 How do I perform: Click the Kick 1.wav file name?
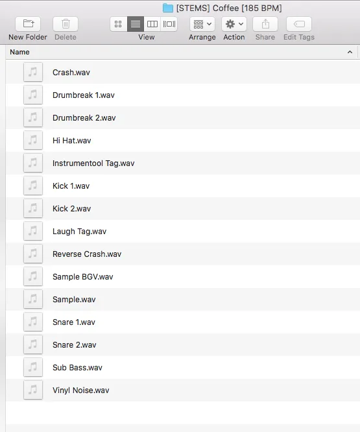click(71, 186)
